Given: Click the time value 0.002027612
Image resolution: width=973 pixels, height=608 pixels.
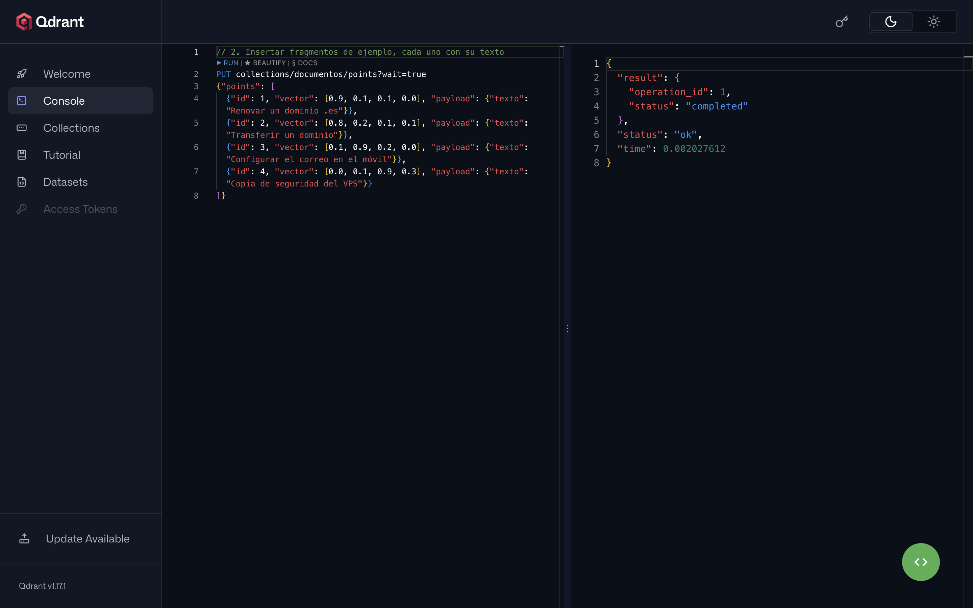Looking at the screenshot, I should 694,149.
